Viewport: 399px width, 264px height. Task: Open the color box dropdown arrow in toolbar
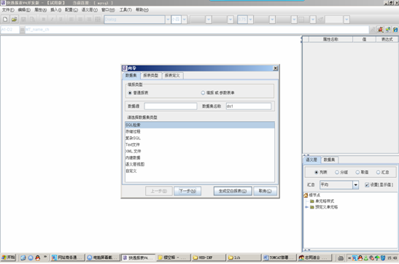[x=313, y=20]
